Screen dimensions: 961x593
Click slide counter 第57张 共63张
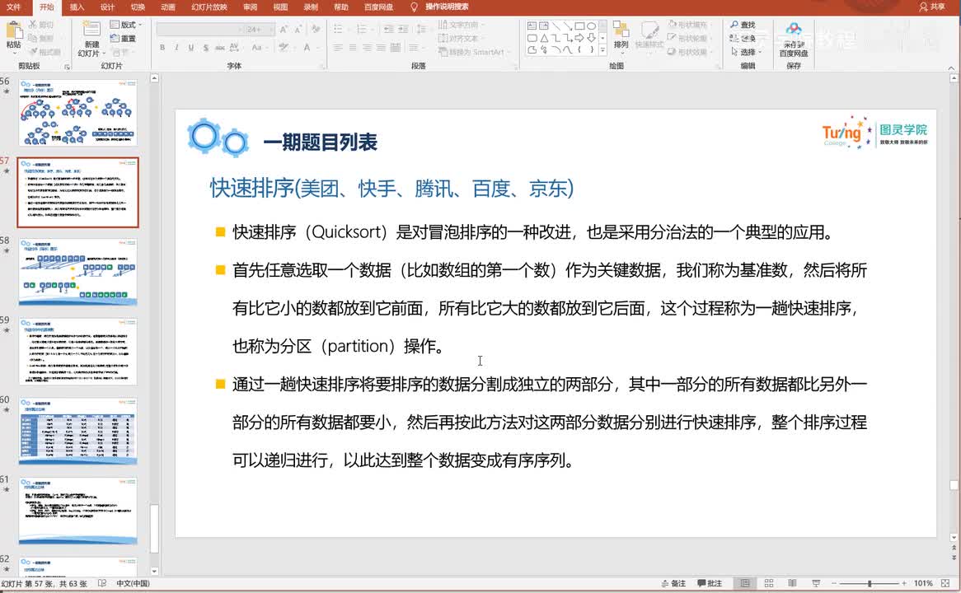point(45,583)
